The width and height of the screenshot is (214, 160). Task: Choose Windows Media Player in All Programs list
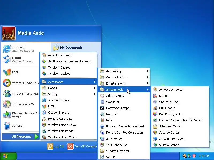pyautogui.click(x=68, y=125)
